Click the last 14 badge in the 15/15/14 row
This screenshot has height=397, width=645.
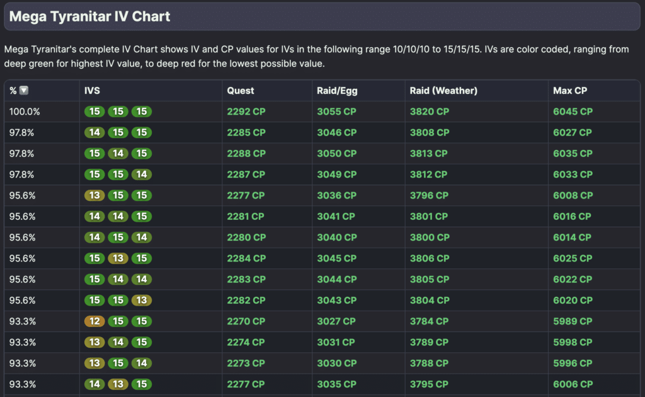tap(142, 175)
